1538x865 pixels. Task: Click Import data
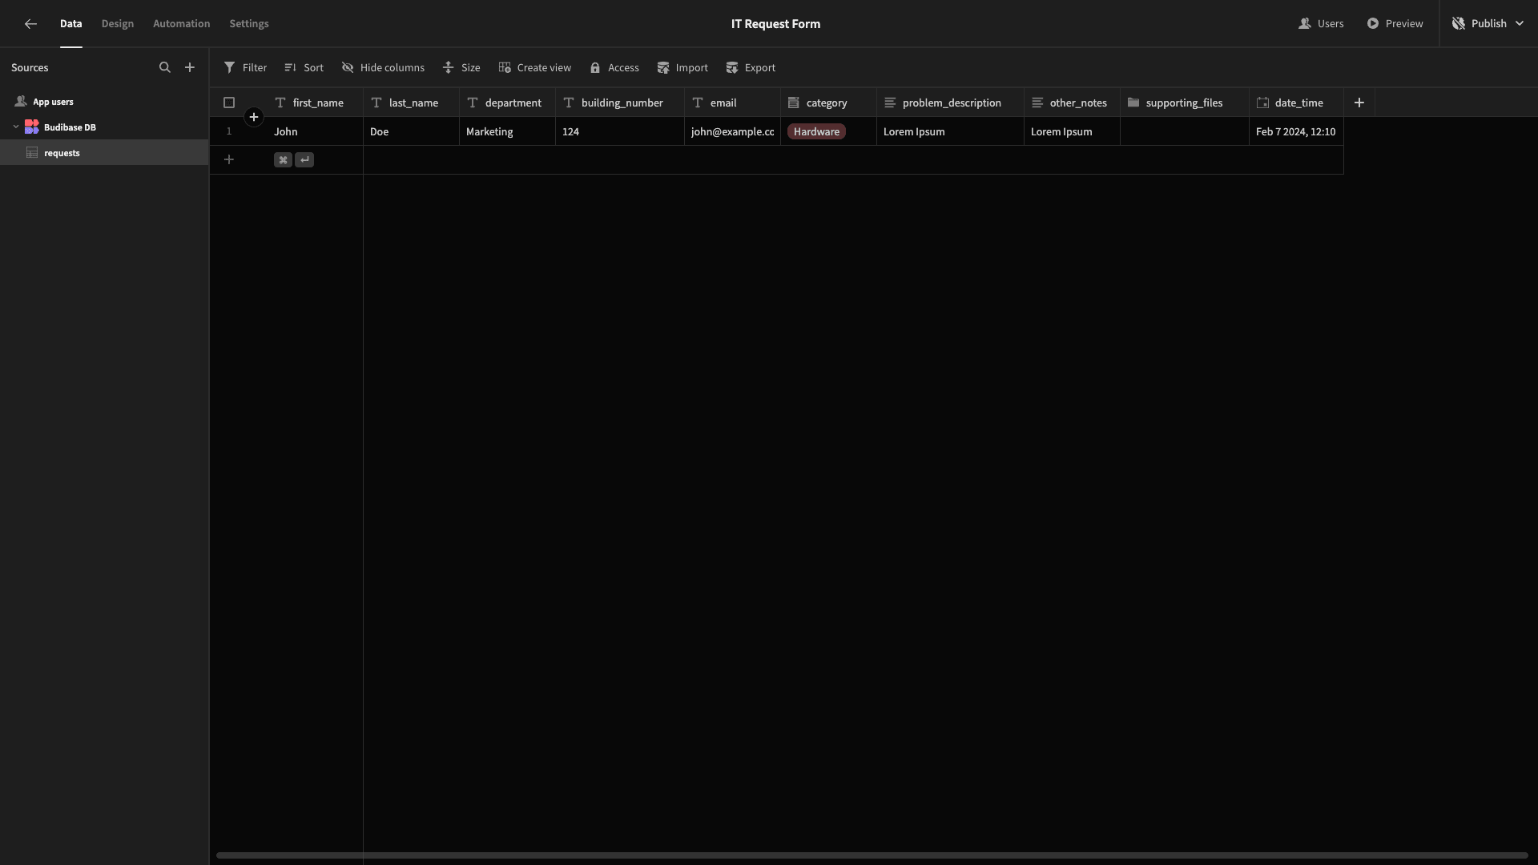click(682, 67)
